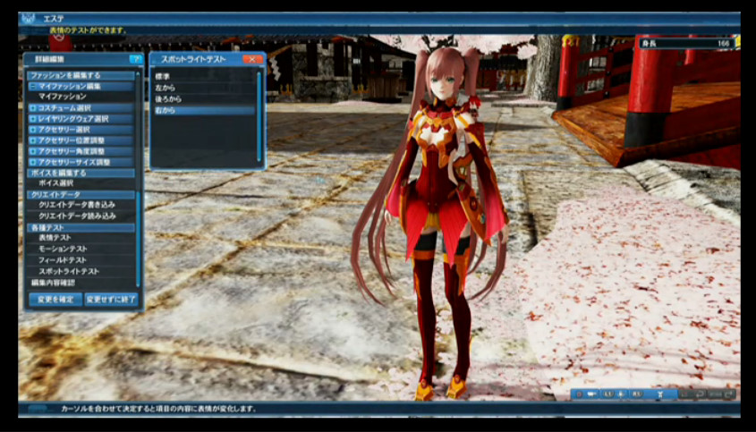Click the redo arrow icon in bottom toolbar
756x432 pixels.
[727, 394]
